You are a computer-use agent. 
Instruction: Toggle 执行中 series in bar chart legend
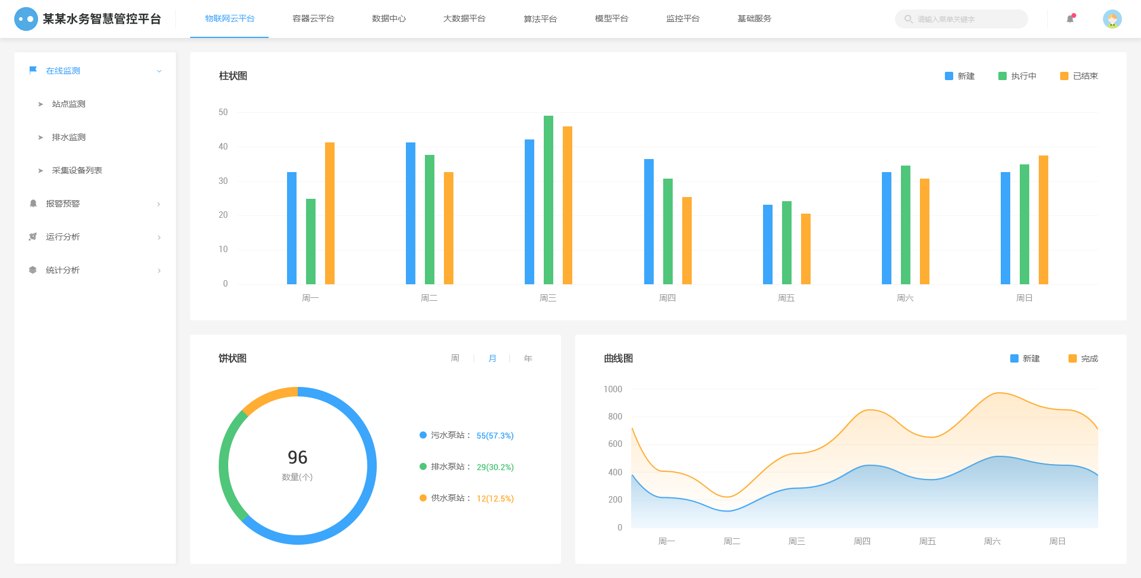coord(1017,76)
